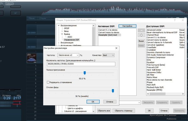Select Resampler (PPHS) in available DSP
This screenshot has width=188, height=121.
[154, 90]
